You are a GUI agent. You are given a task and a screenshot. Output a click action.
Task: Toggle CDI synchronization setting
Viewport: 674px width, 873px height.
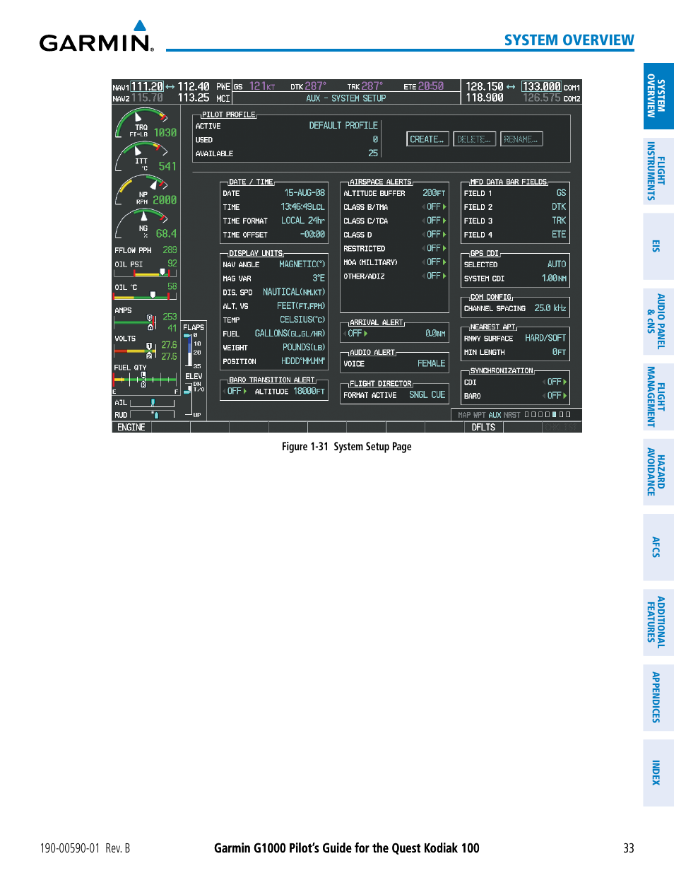coord(556,382)
